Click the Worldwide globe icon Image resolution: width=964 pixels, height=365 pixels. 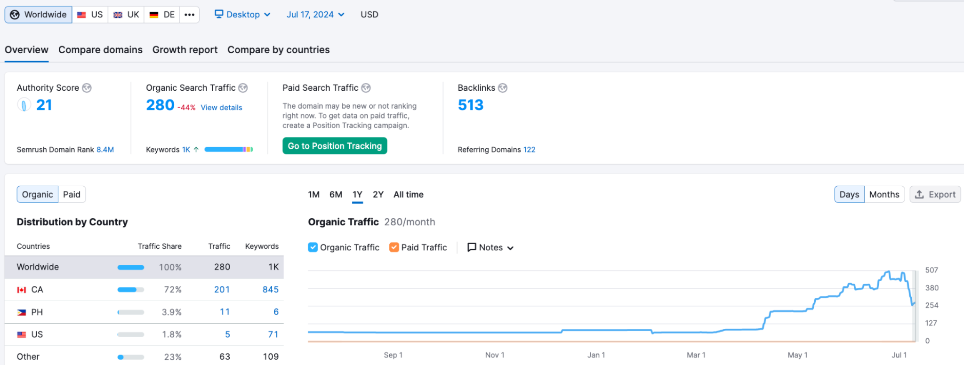coord(15,15)
